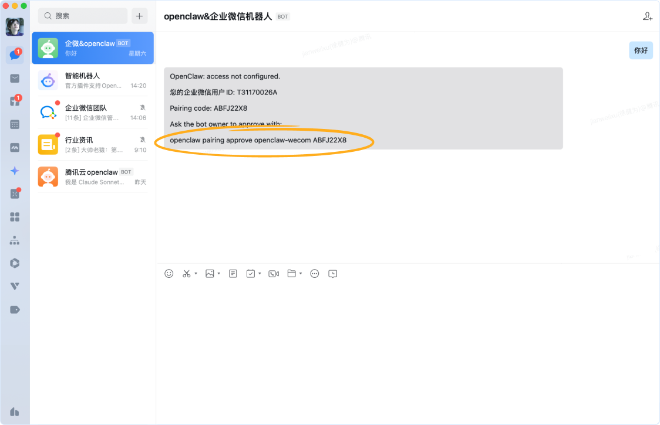Click the plus button next to search

[139, 16]
